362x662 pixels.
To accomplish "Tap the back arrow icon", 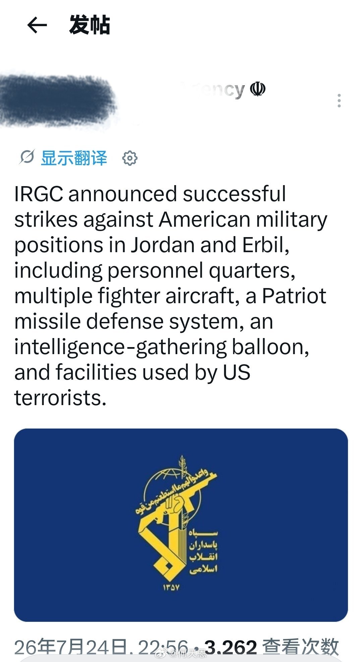I will (x=37, y=25).
